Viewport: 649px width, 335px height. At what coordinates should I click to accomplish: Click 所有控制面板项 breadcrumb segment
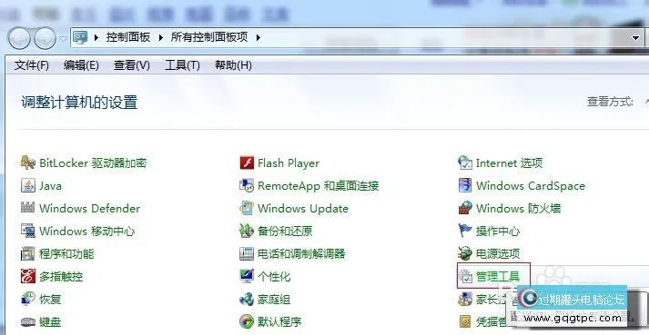209,37
